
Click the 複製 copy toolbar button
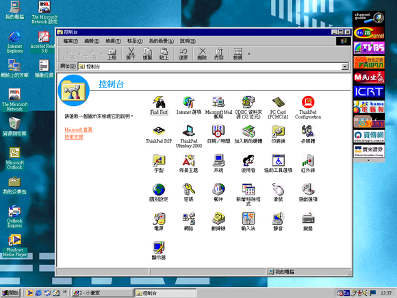[x=147, y=54]
